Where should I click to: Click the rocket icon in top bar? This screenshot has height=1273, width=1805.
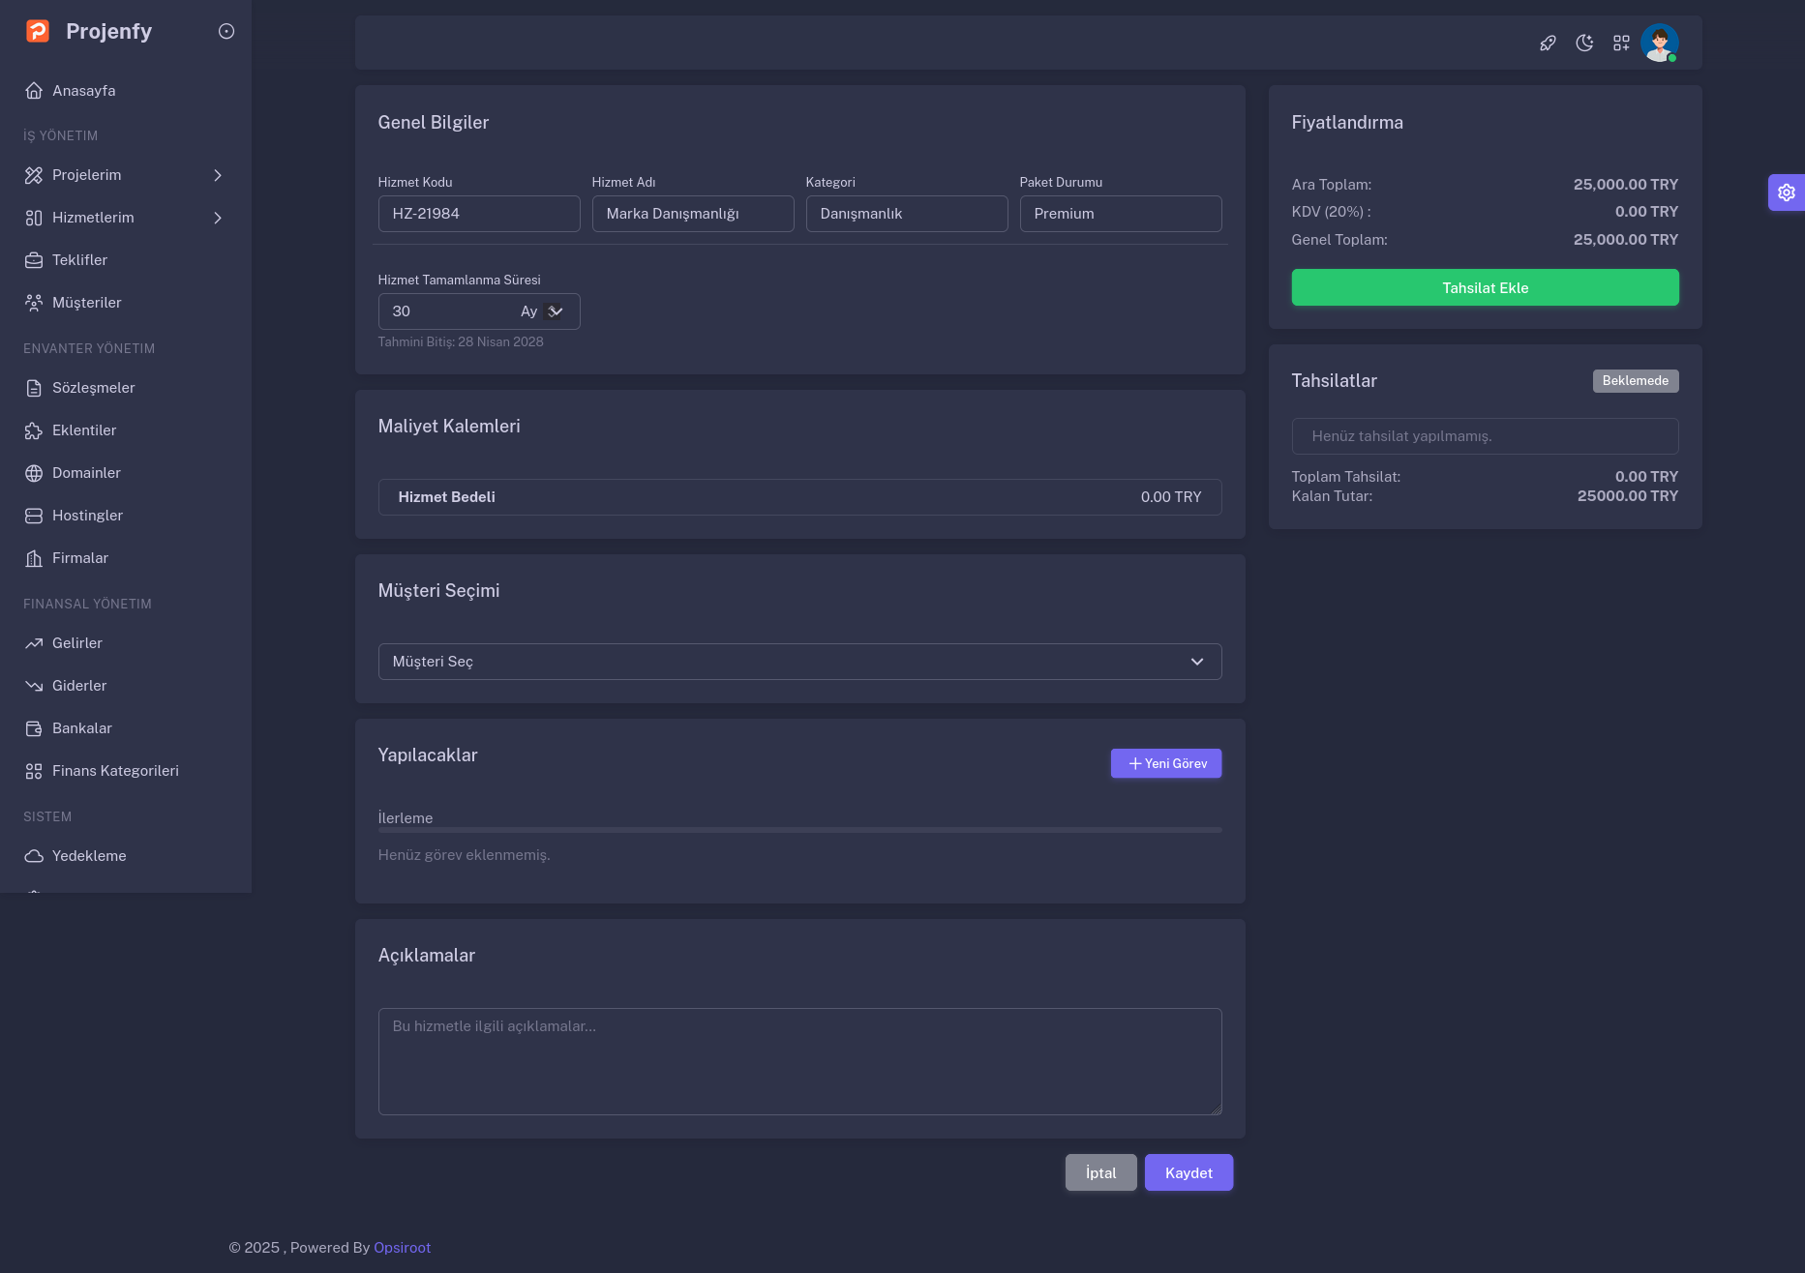click(x=1548, y=44)
